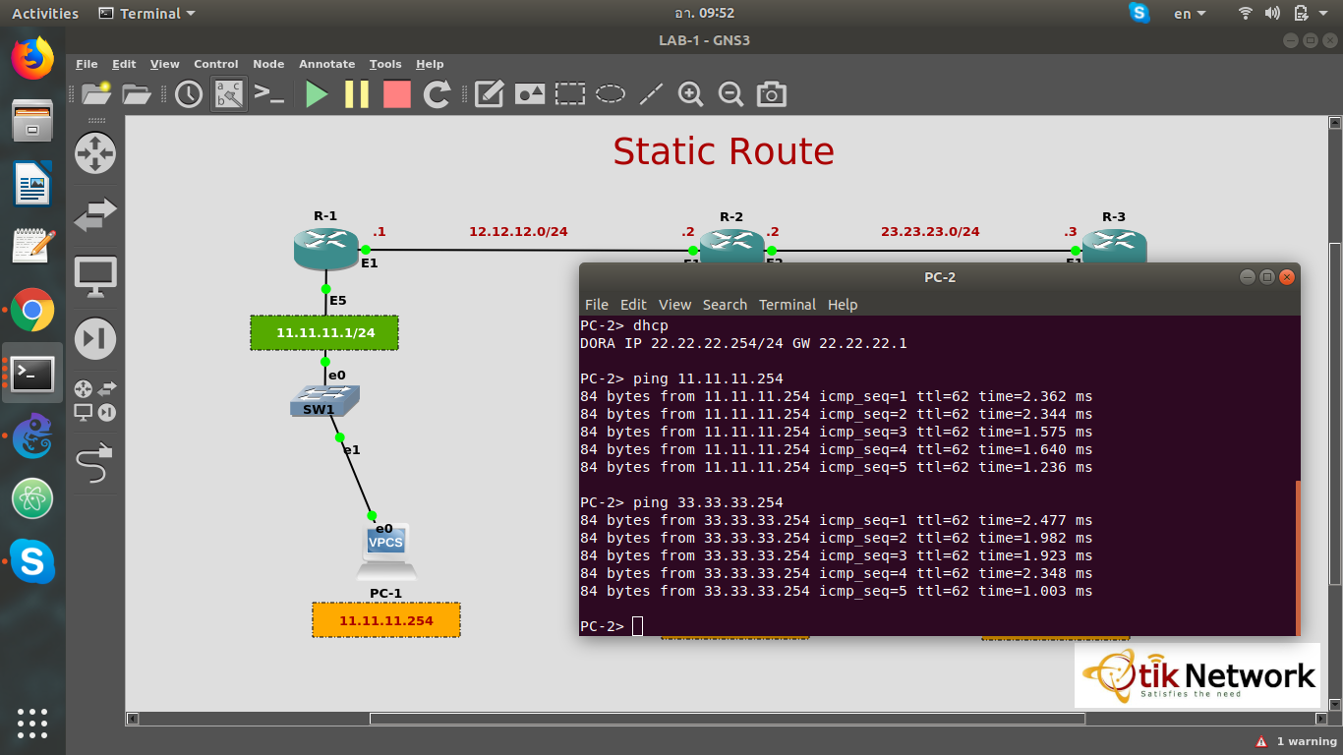The image size is (1343, 755).
Task: Open Search menu in PC-2 terminal
Action: 725,305
